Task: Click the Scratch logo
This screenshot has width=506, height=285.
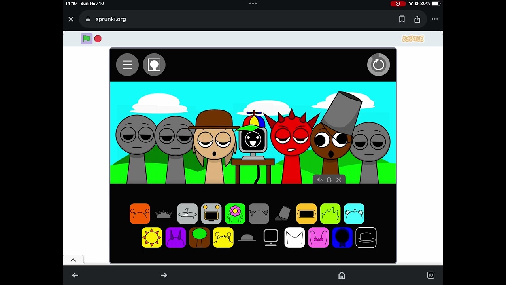Action: 413,38
